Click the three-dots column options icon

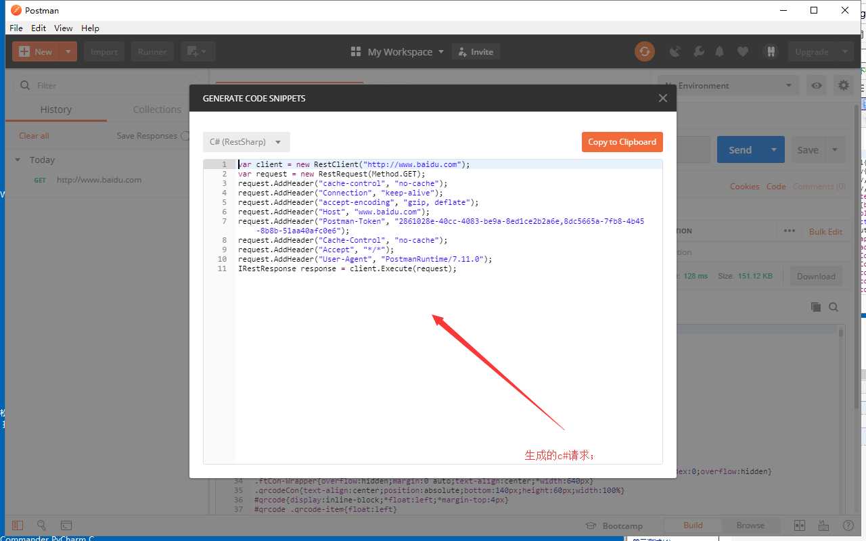pyautogui.click(x=790, y=231)
